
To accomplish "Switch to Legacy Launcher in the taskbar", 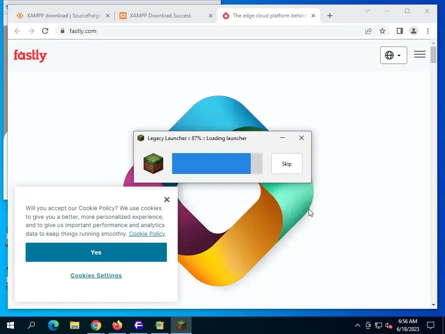I will pyautogui.click(x=181, y=325).
